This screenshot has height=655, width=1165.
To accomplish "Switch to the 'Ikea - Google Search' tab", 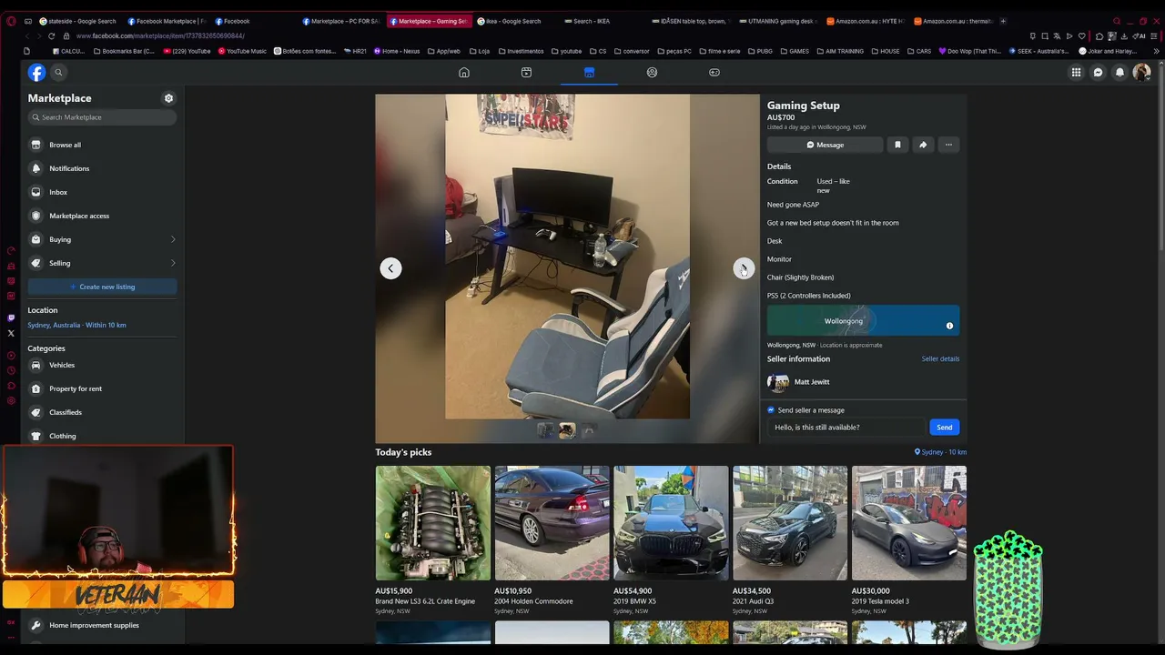I will [516, 21].
